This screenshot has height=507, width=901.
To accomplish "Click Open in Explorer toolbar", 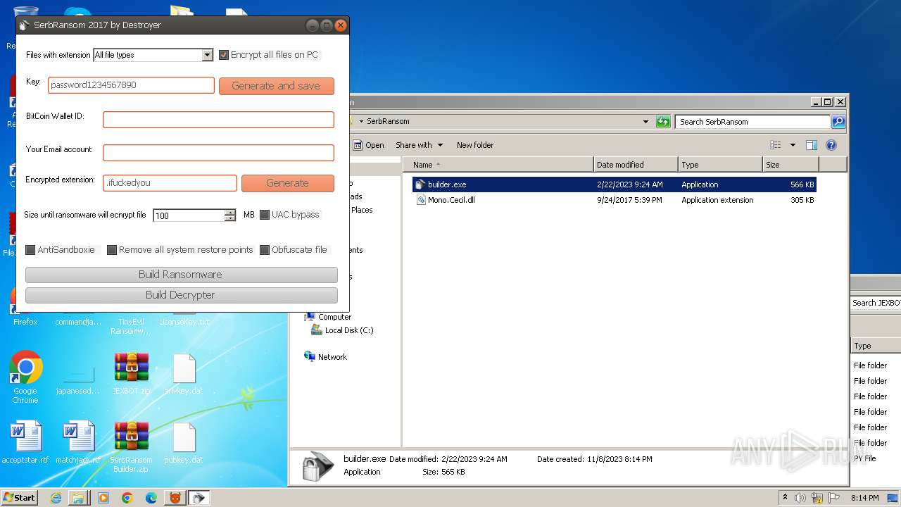I will pyautogui.click(x=368, y=145).
